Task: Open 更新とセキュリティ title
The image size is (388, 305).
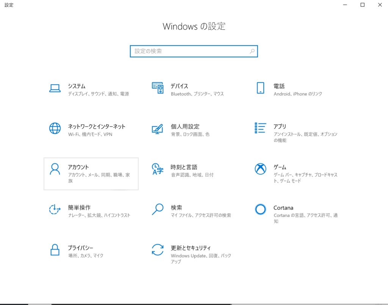Action: [x=191, y=248]
